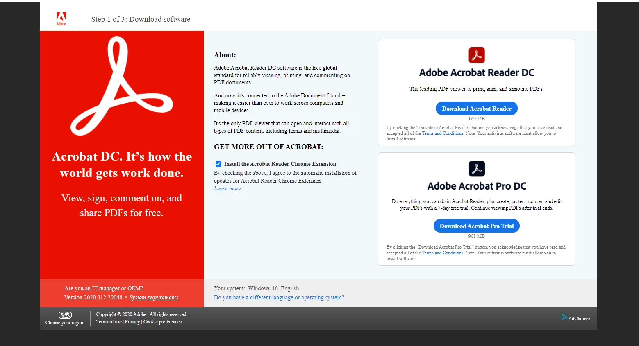Viewport: 639px width, 346px height.
Task: Open Terms and Conditions under Acrobat Reader
Action: (443, 133)
